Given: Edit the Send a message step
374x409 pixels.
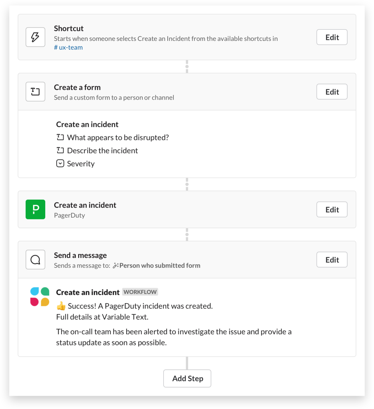Looking at the screenshot, I should point(332,260).
